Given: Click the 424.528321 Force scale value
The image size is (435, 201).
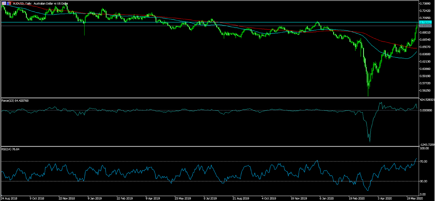Looking at the screenshot, I should 427,100.
